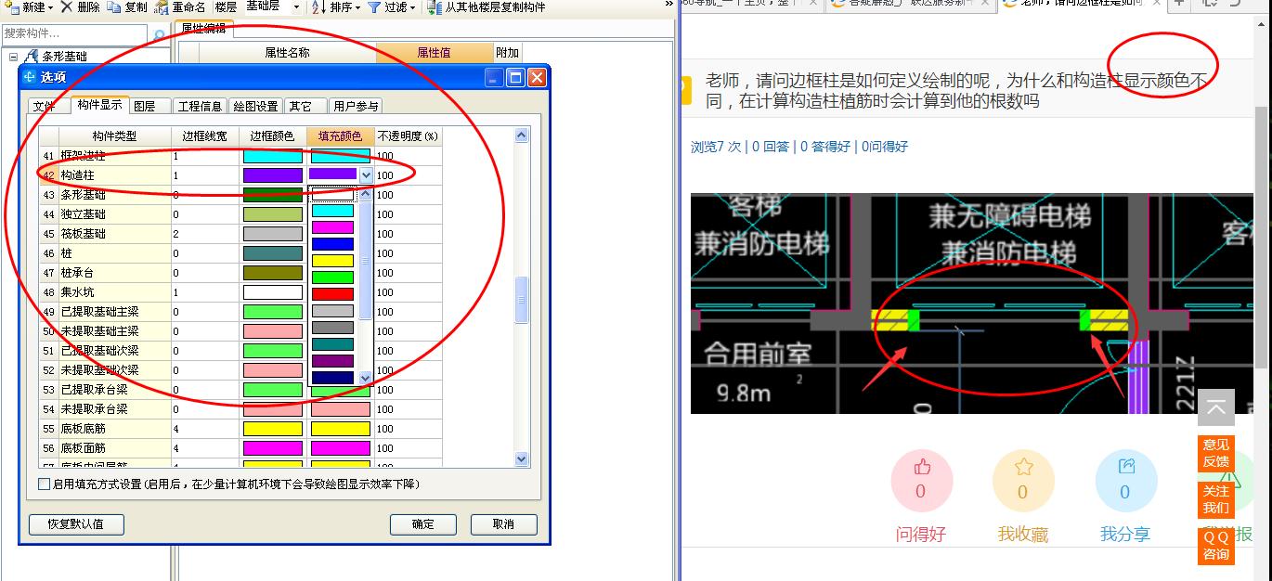
Task: Click the 新建 (New) toolbar icon
Action: coord(10,6)
